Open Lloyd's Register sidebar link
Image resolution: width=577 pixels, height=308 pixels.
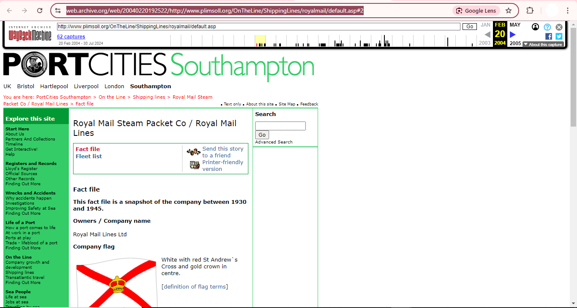tap(22, 169)
